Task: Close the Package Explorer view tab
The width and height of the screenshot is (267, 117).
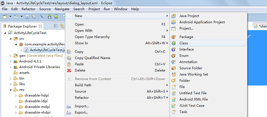Action: point(40,26)
